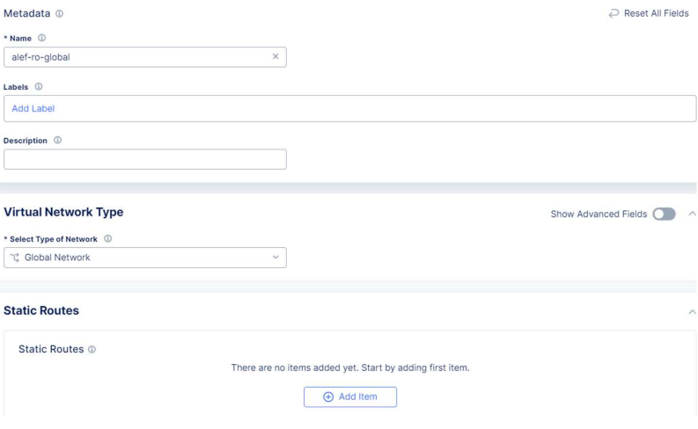Collapse the Virtual Network Type section

692,214
